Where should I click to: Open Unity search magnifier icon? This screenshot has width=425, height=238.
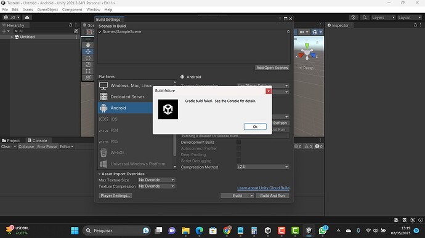[x=365, y=17]
